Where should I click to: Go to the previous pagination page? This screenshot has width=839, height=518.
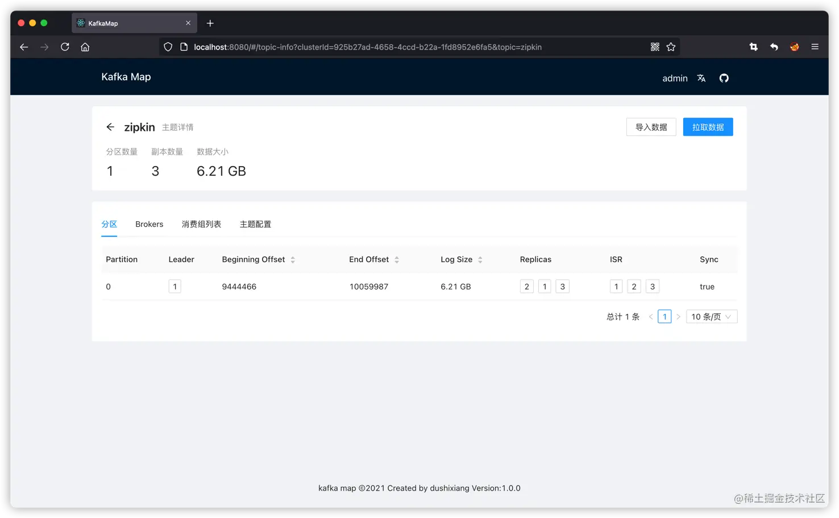tap(651, 317)
